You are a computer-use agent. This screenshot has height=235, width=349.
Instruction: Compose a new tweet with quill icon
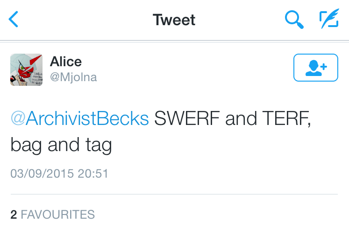[x=329, y=20]
